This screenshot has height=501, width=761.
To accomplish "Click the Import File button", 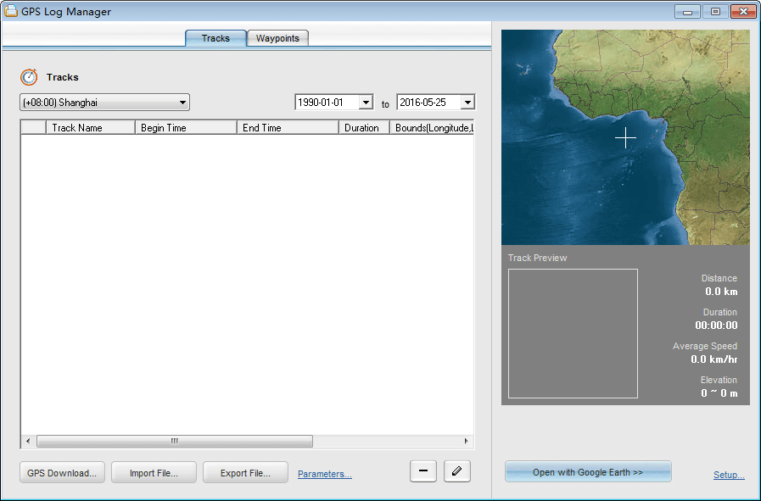I will [154, 473].
